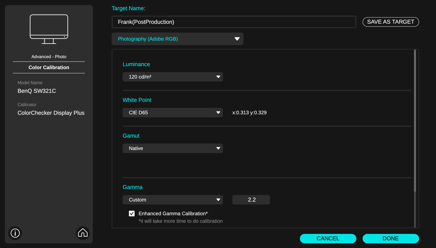Go to the home screen via the house icon
This screenshot has height=248, width=436.
pos(83,233)
